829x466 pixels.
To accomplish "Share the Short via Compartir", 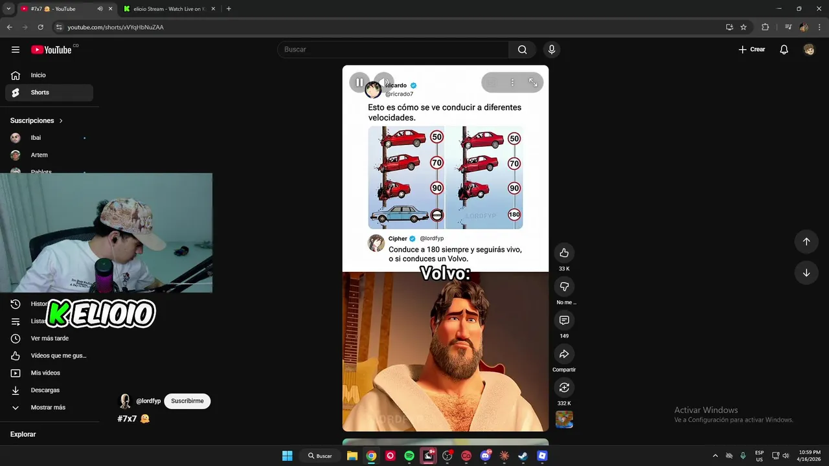I will (x=564, y=354).
